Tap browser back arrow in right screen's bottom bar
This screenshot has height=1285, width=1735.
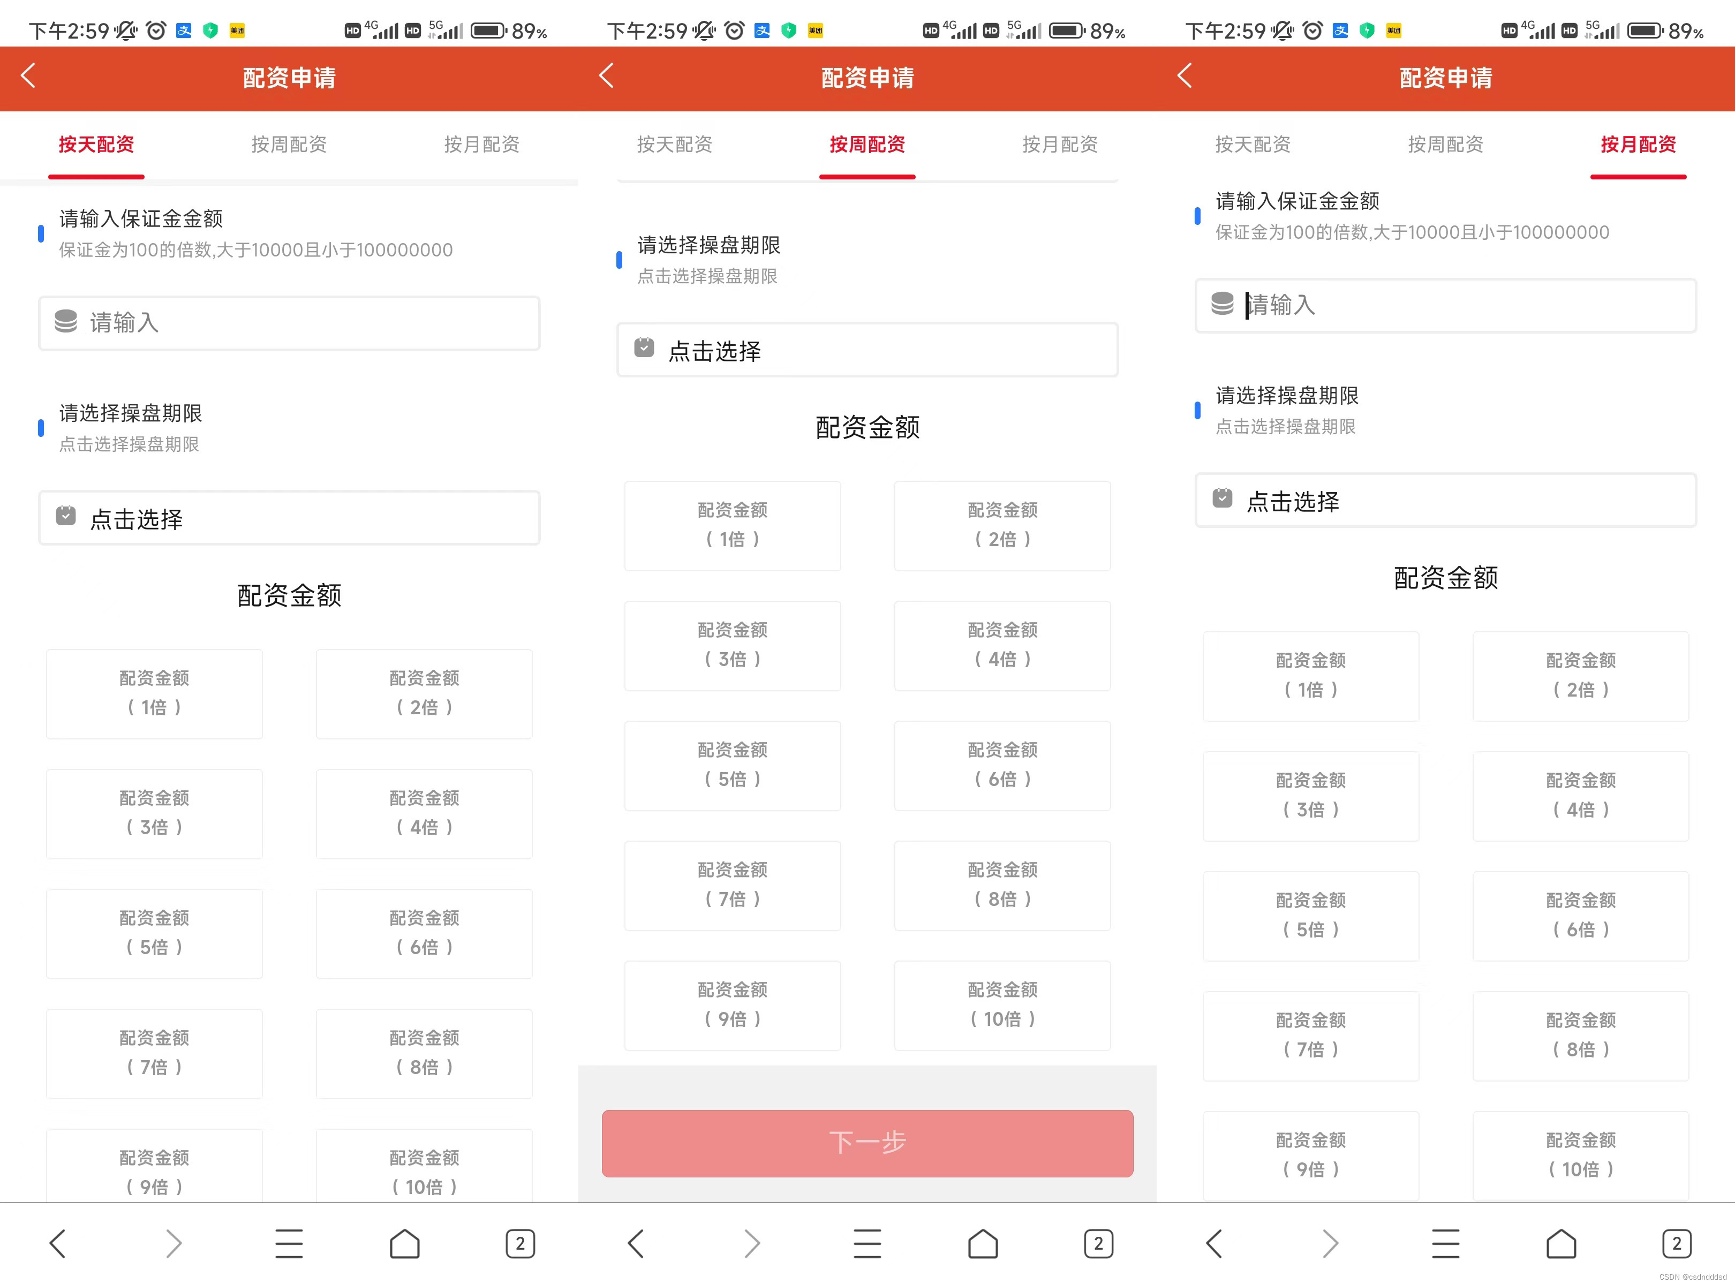1214,1243
